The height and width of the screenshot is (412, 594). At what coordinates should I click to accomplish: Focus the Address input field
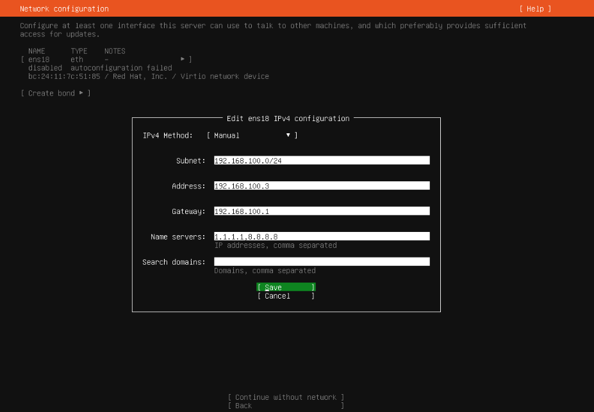[x=321, y=186]
